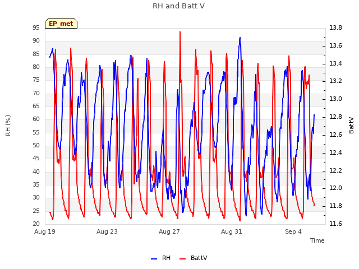The height and width of the screenshot is (269, 359).
Task: Click the 60 tick on RH axis
Action: (x=36, y=119)
